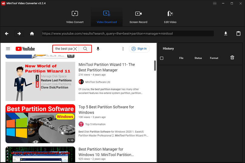Click description starting 'Best Disk Partition Software'
This screenshot has width=245, height=163.
click(x=113, y=133)
